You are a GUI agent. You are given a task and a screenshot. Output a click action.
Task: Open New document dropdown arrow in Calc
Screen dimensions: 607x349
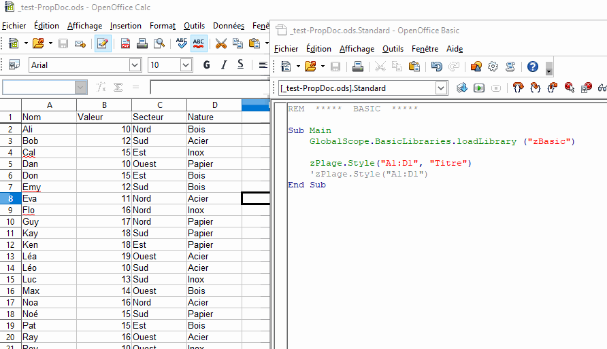point(26,43)
